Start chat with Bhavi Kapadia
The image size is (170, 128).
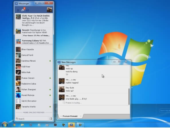tap(34, 49)
